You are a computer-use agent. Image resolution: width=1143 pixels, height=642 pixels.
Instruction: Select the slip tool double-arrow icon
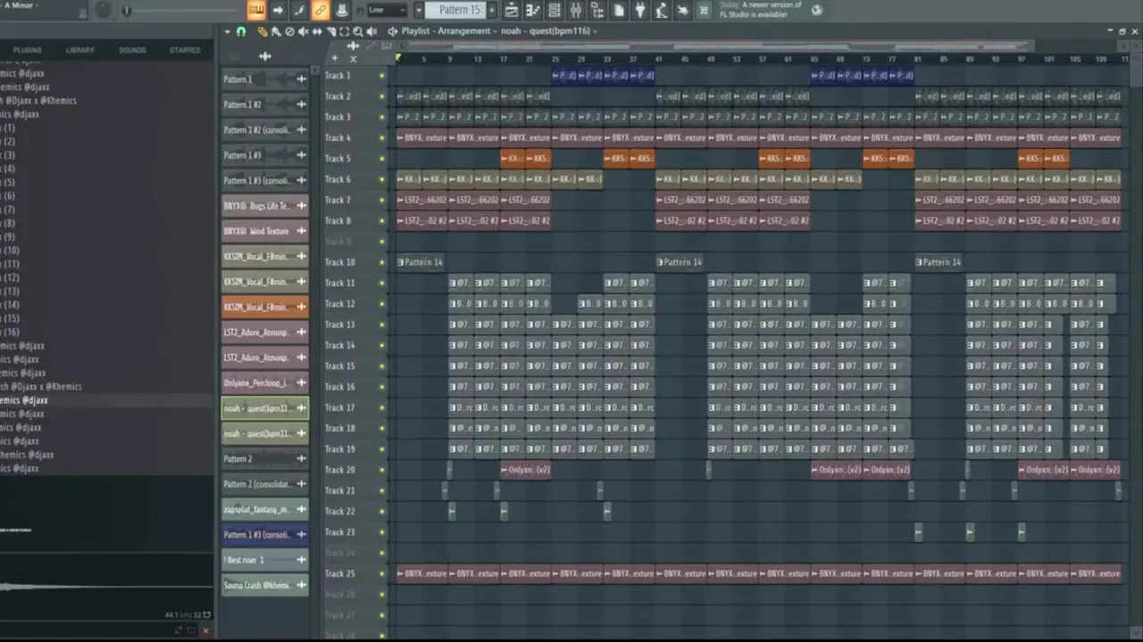click(x=317, y=31)
